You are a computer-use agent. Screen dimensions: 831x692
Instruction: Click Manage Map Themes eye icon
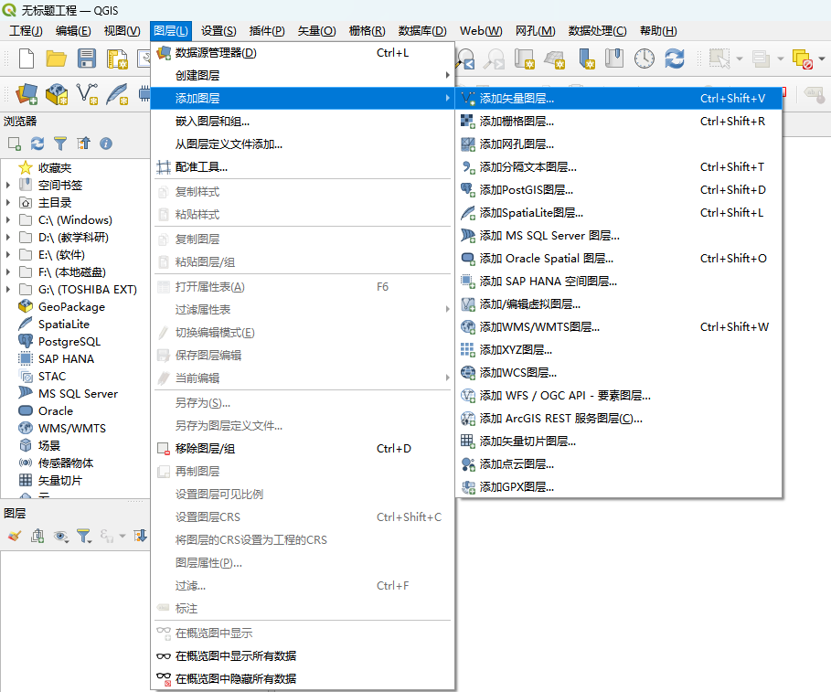[61, 537]
